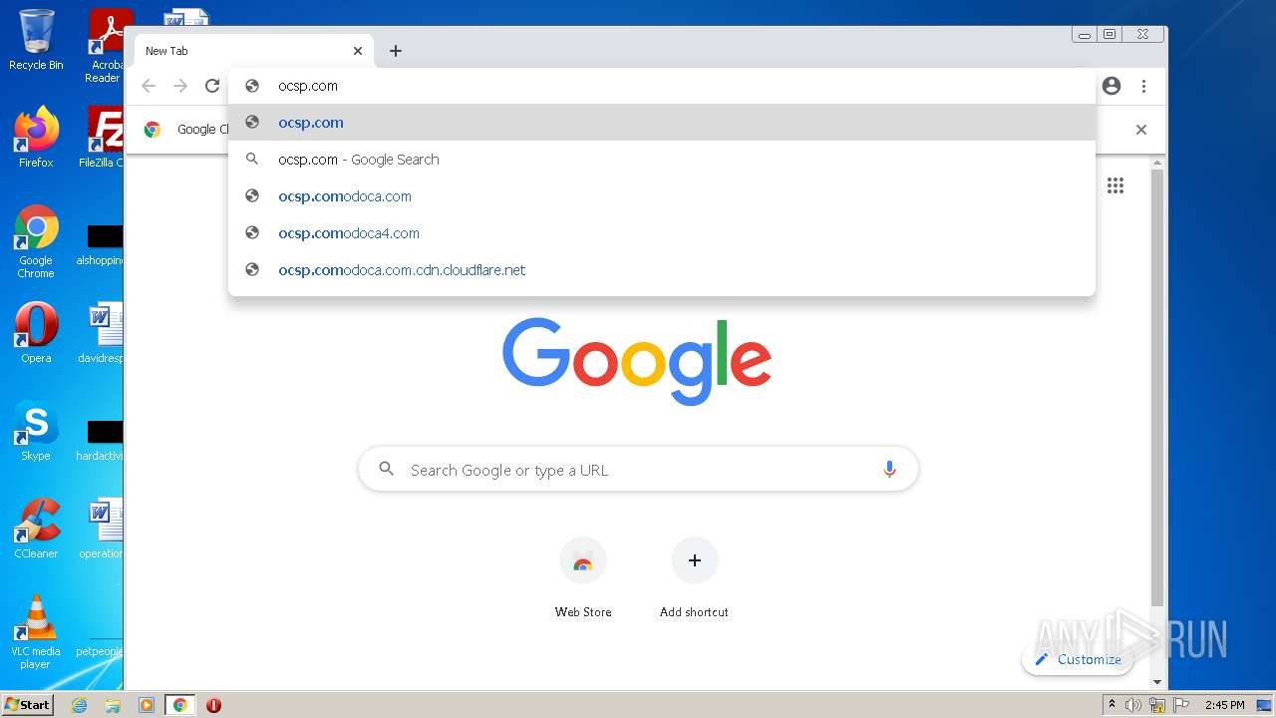Image resolution: width=1276 pixels, height=718 pixels.
Task: Choose ocsp.com - Google Search suggestion
Action: (662, 160)
